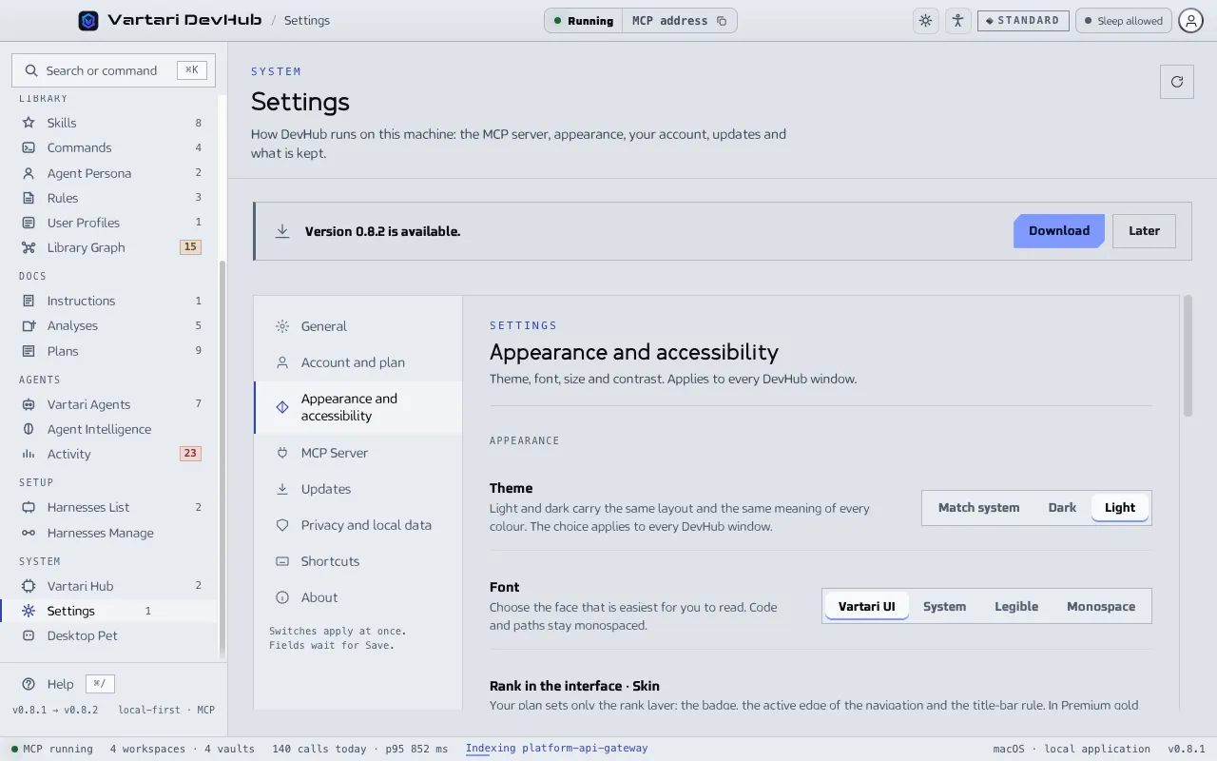Image resolution: width=1217 pixels, height=761 pixels.
Task: Select the Light theme option
Action: click(x=1120, y=508)
